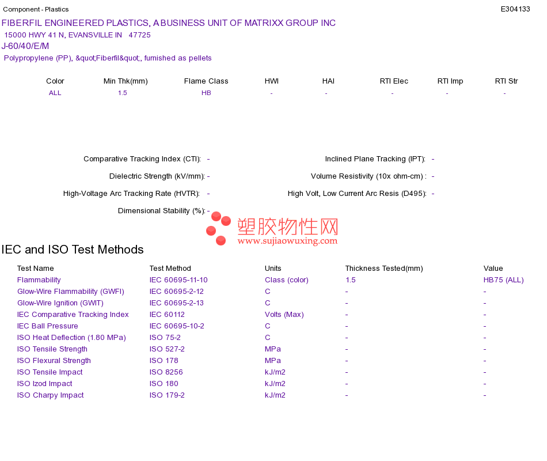
Task: Click the red dots watermark logo
Action: [218, 228]
